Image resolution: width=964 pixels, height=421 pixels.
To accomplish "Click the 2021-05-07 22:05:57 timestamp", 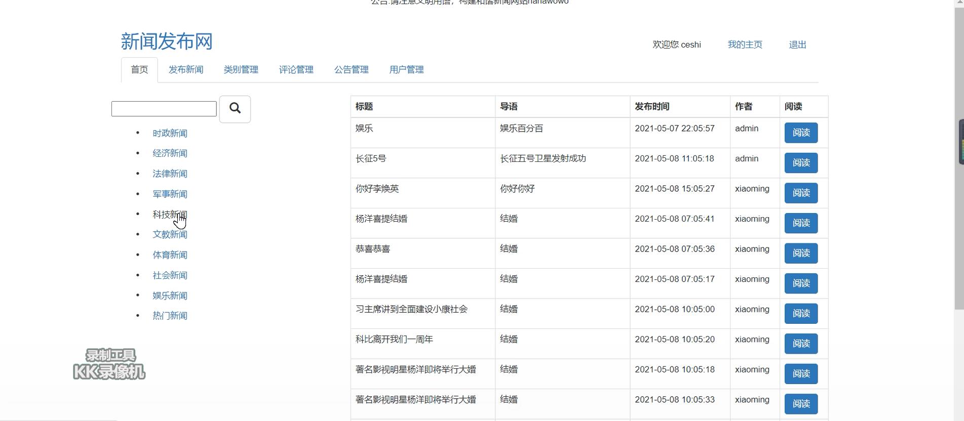I will pos(675,129).
